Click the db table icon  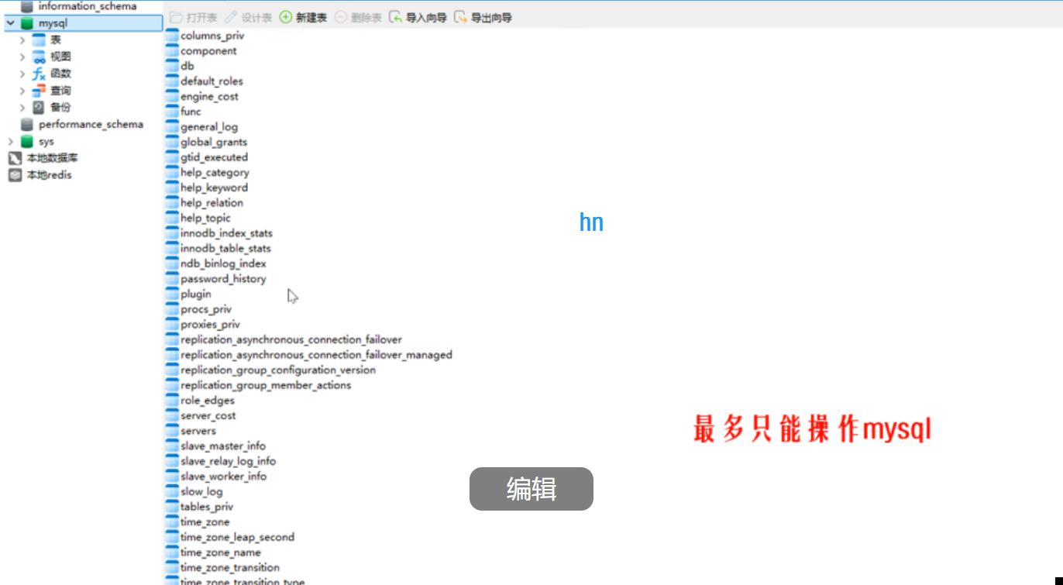point(172,66)
